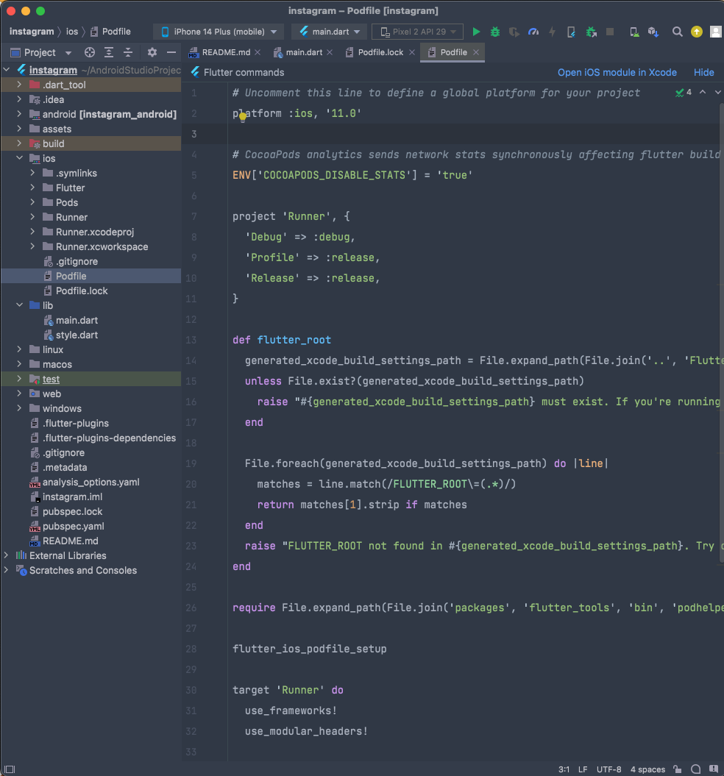Click the ios breadcrumb in navigation bar

pos(72,32)
